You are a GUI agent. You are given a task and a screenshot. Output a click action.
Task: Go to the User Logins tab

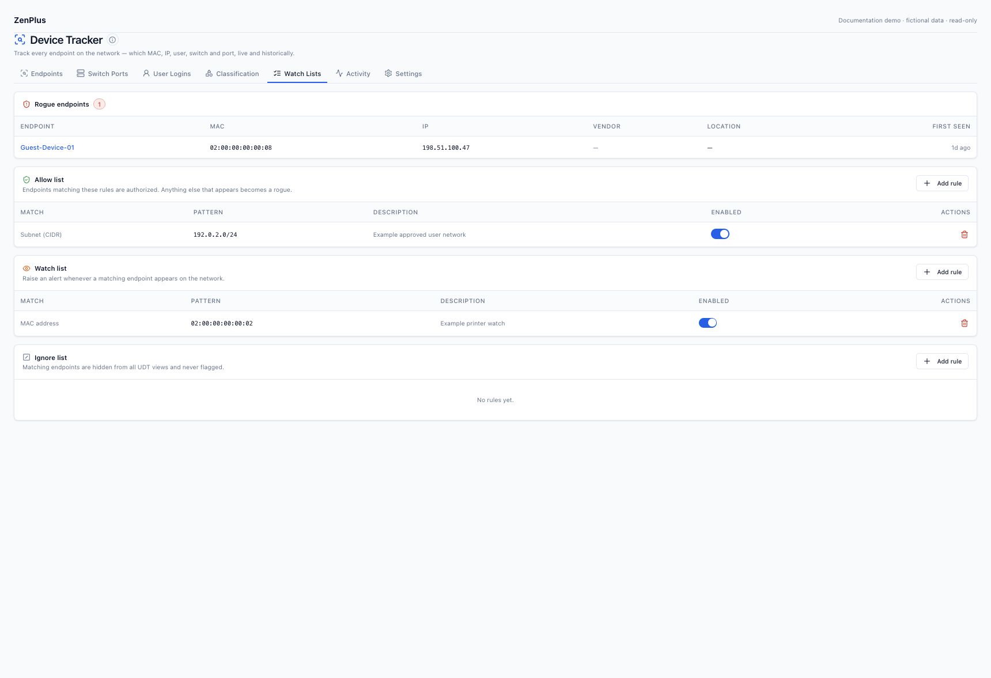click(x=167, y=74)
